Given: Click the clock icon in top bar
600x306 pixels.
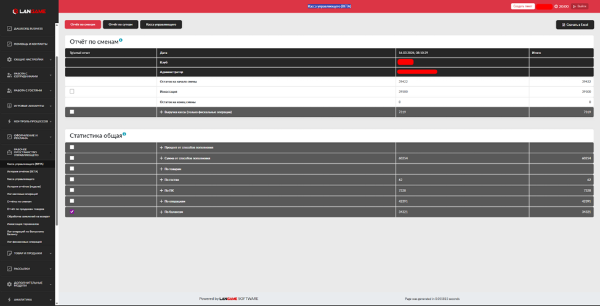Looking at the screenshot, I should [556, 7].
